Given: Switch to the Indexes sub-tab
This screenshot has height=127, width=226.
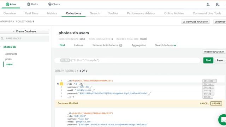Looking at the screenshot, I should (78, 45).
